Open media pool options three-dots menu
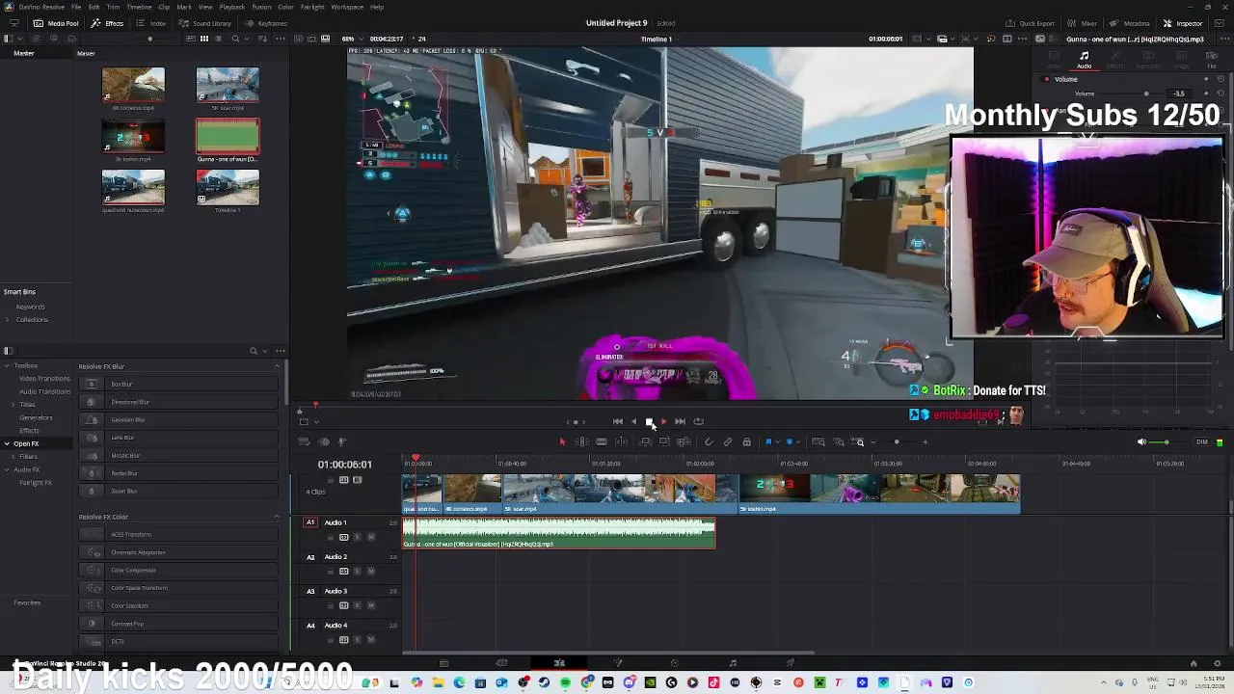This screenshot has width=1234, height=694. point(282,39)
